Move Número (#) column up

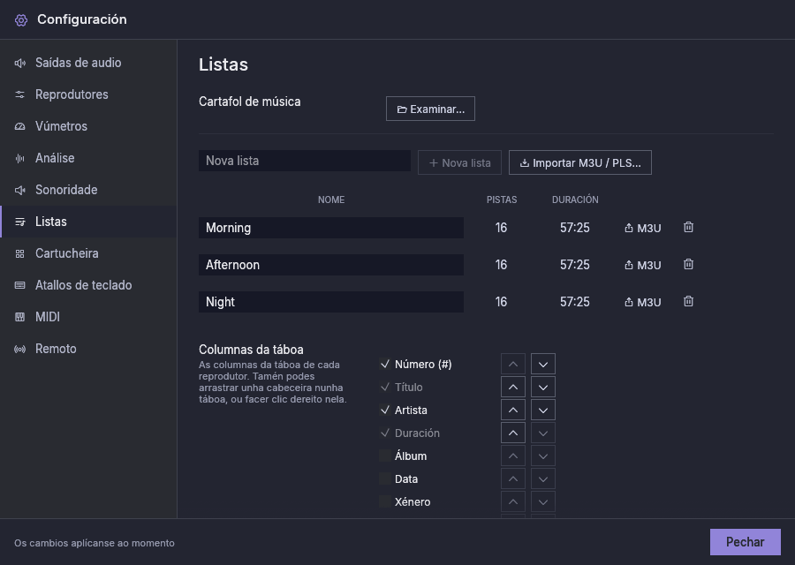point(513,364)
